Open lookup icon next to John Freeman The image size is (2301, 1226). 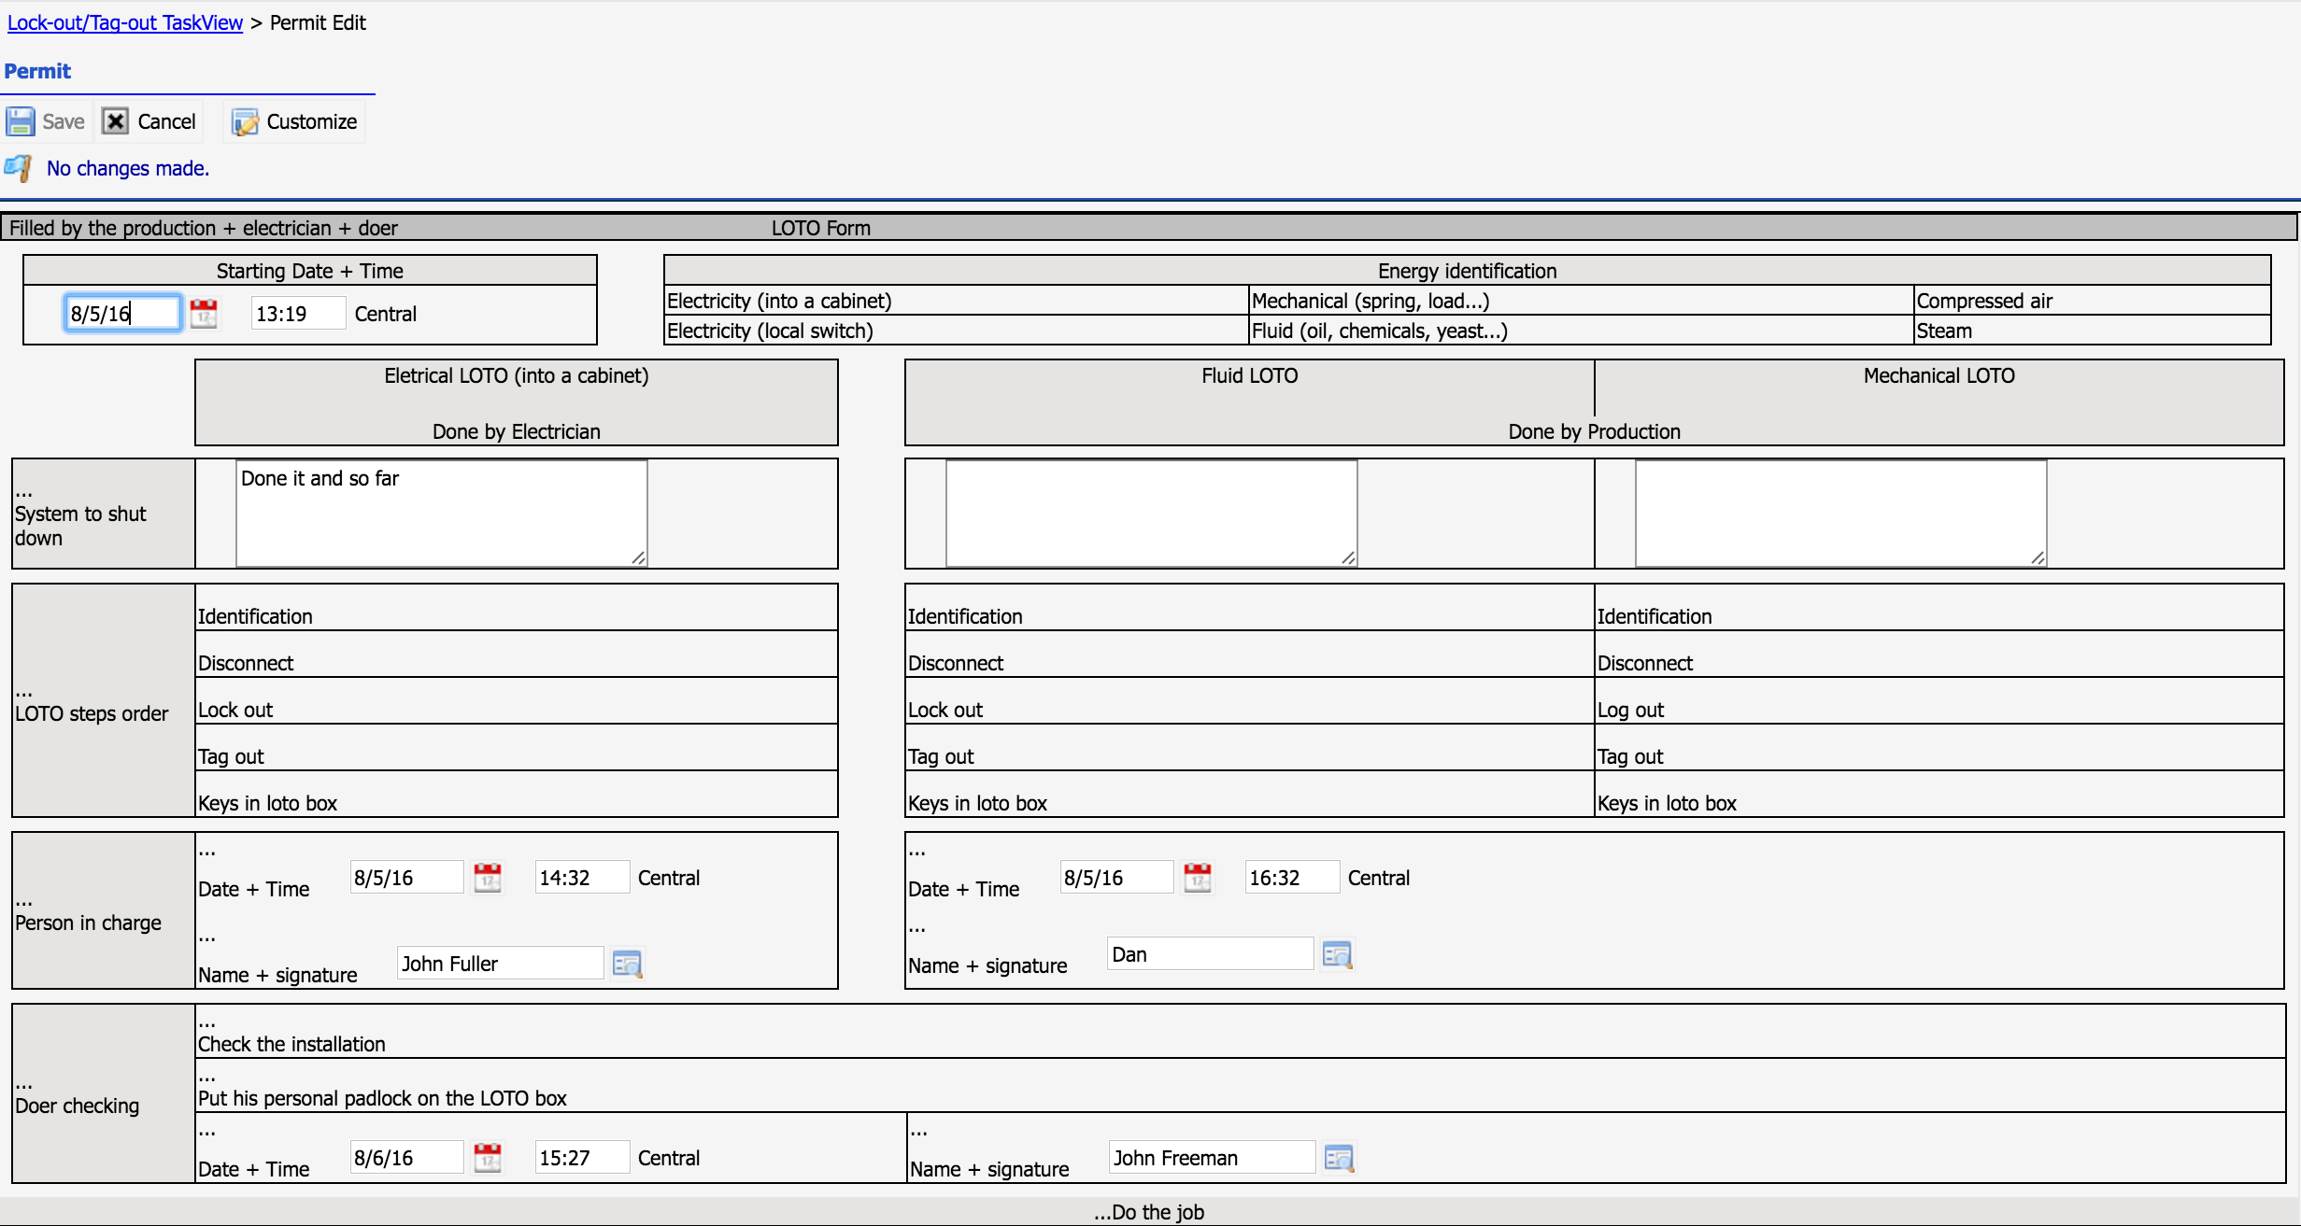pos(1339,1158)
